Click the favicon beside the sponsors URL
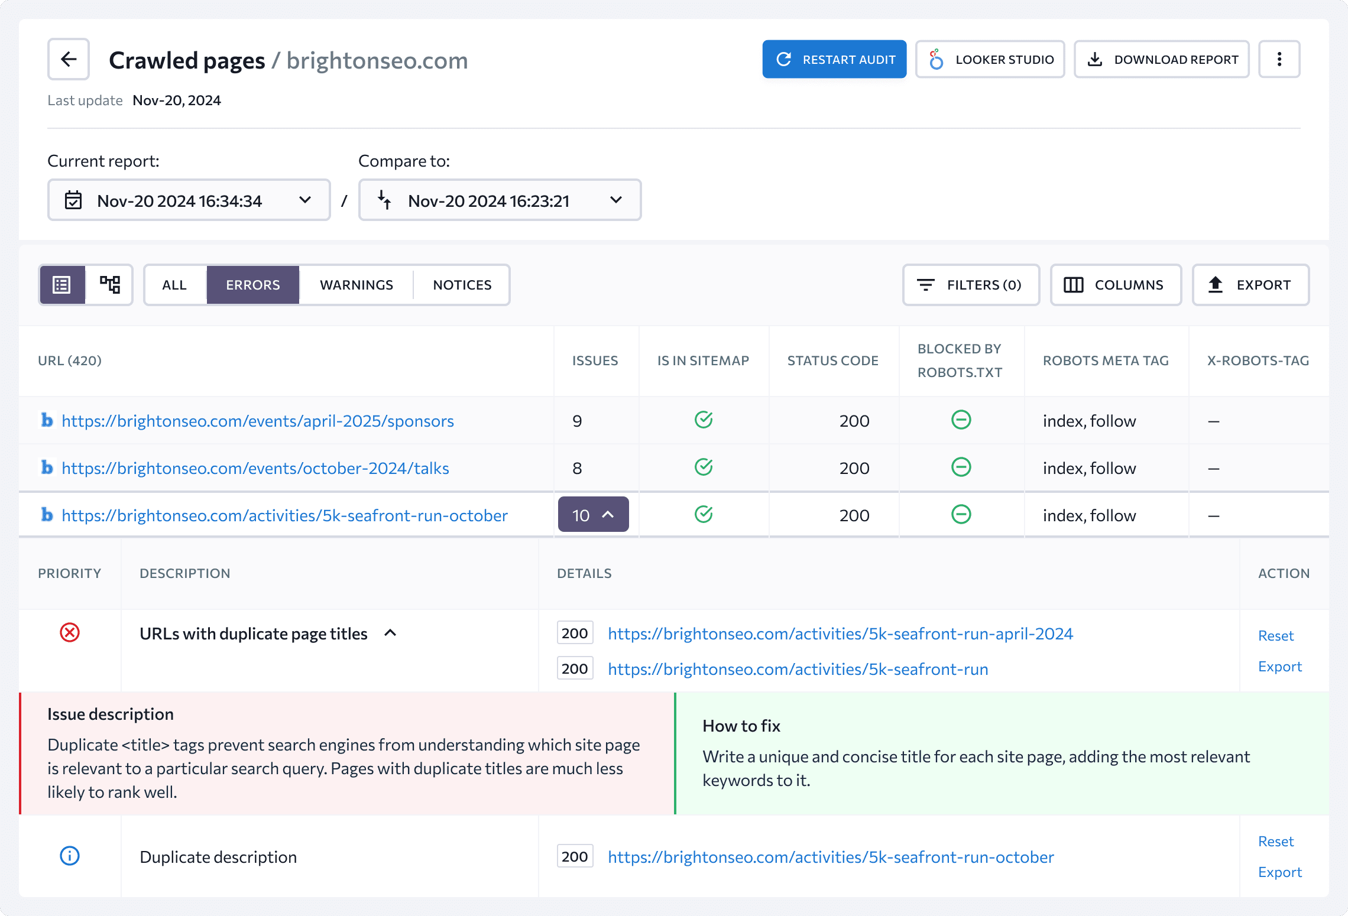This screenshot has height=916, width=1348. 47,420
